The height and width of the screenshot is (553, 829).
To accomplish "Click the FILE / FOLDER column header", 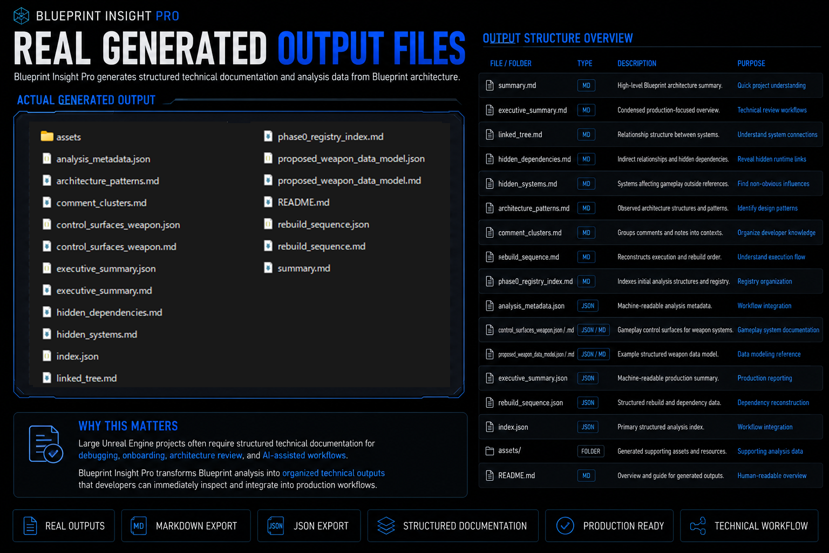I will pyautogui.click(x=511, y=63).
